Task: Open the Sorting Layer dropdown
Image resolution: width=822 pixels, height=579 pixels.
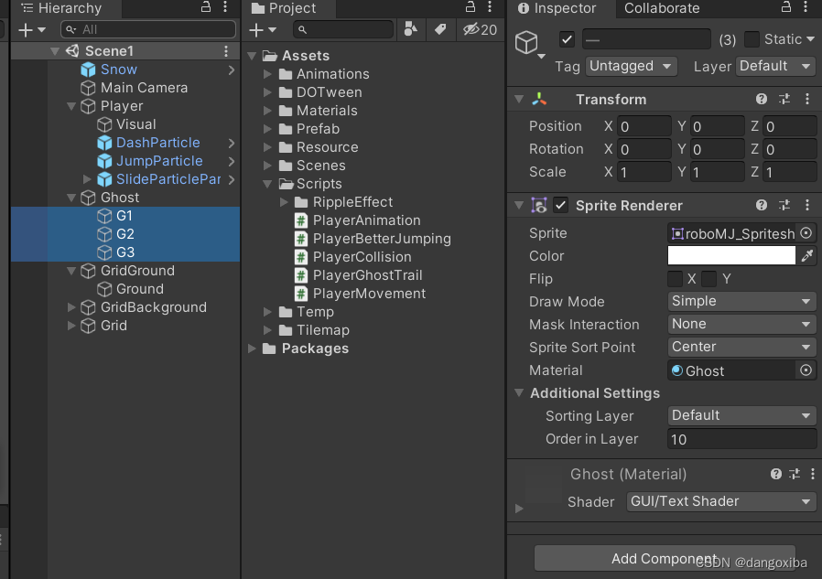Action: click(x=741, y=415)
